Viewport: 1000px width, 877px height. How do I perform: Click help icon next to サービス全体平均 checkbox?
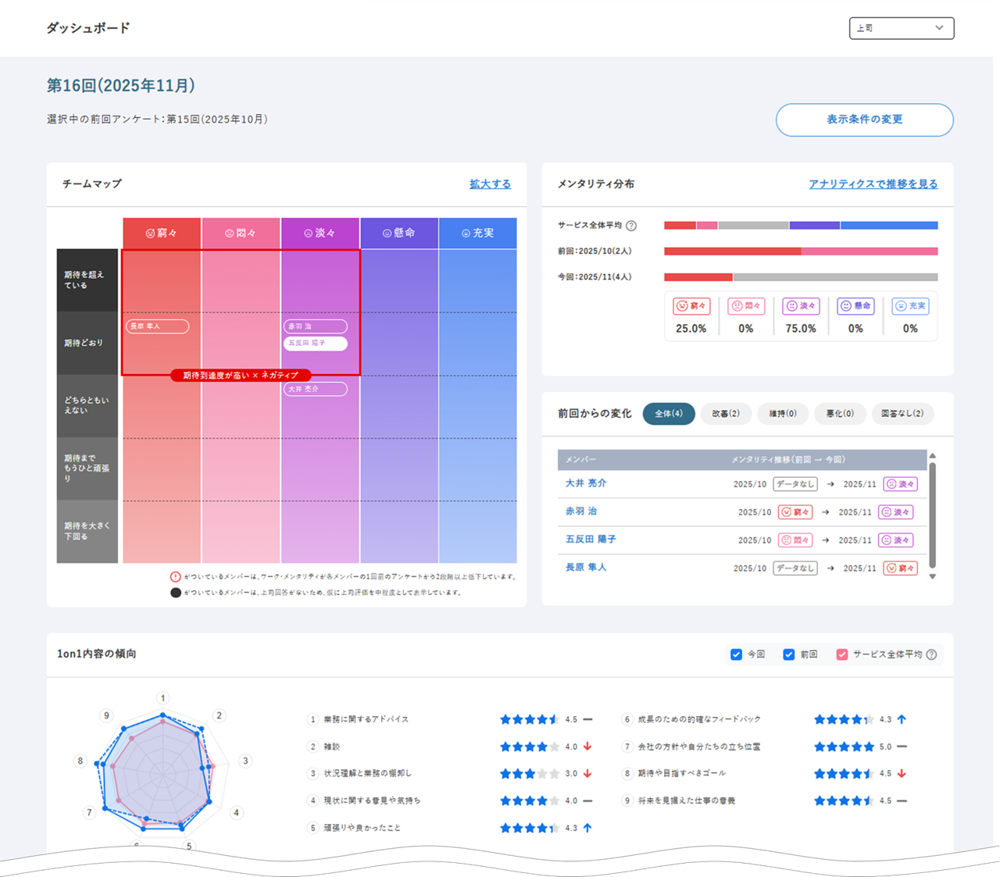[931, 654]
